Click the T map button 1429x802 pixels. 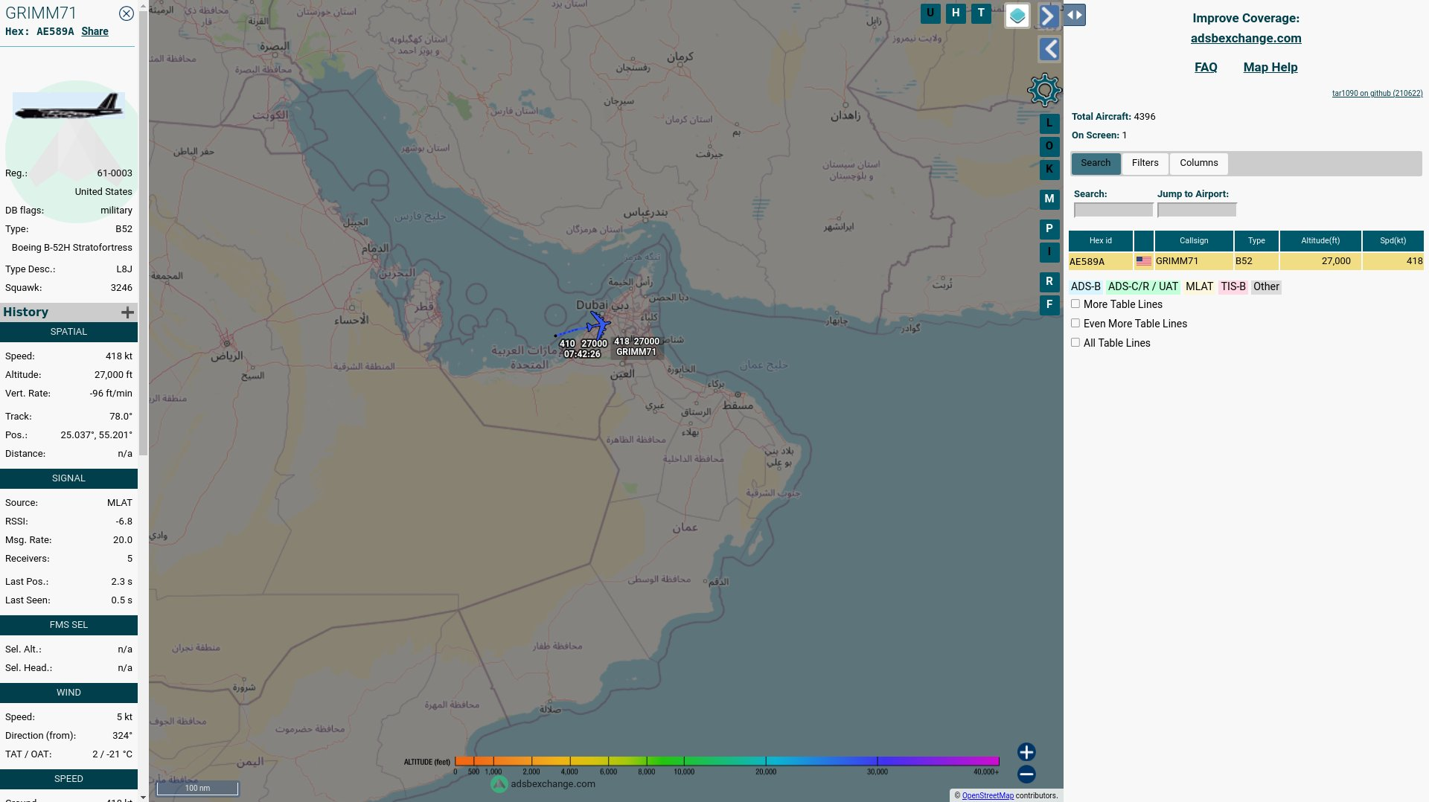pos(981,13)
